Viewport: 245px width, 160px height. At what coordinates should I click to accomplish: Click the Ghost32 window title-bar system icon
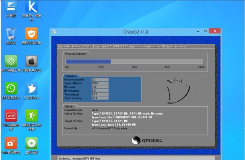(x=54, y=32)
